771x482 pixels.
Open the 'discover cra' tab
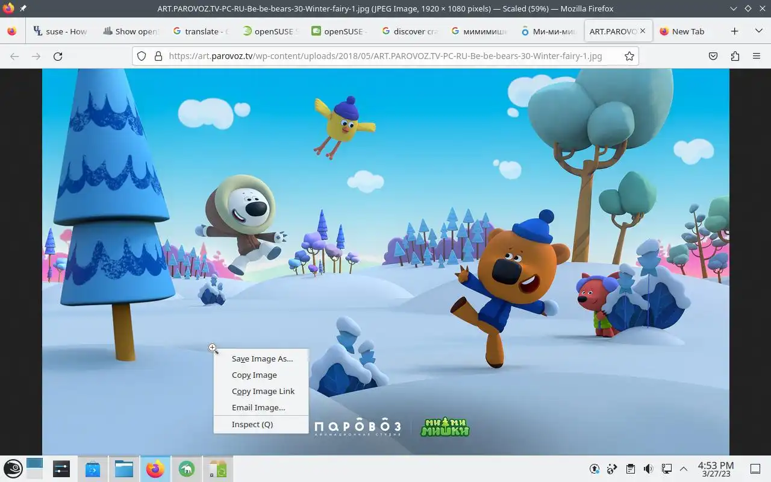409,31
